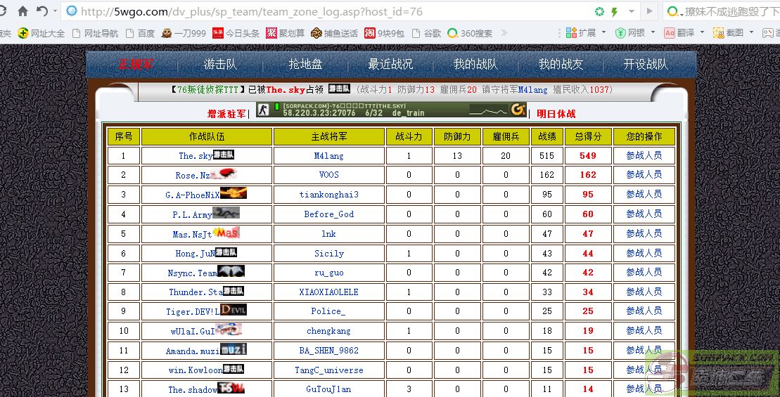The height and width of the screenshot is (397, 780).
Task: Click the undo/back arrow icon
Action: pyautogui.click(x=41, y=11)
